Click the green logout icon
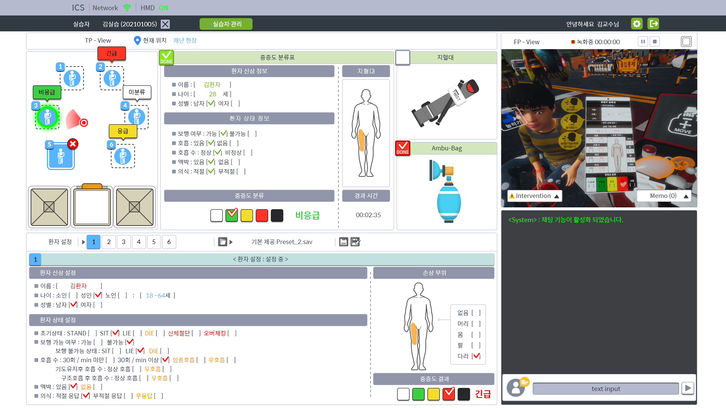 click(653, 24)
